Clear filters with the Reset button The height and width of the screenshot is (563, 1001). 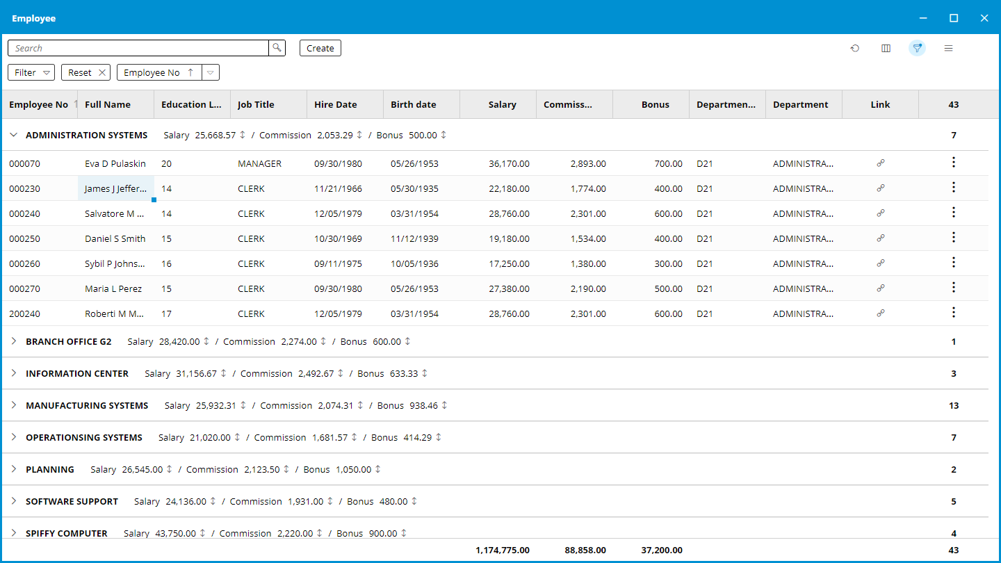(x=88, y=72)
